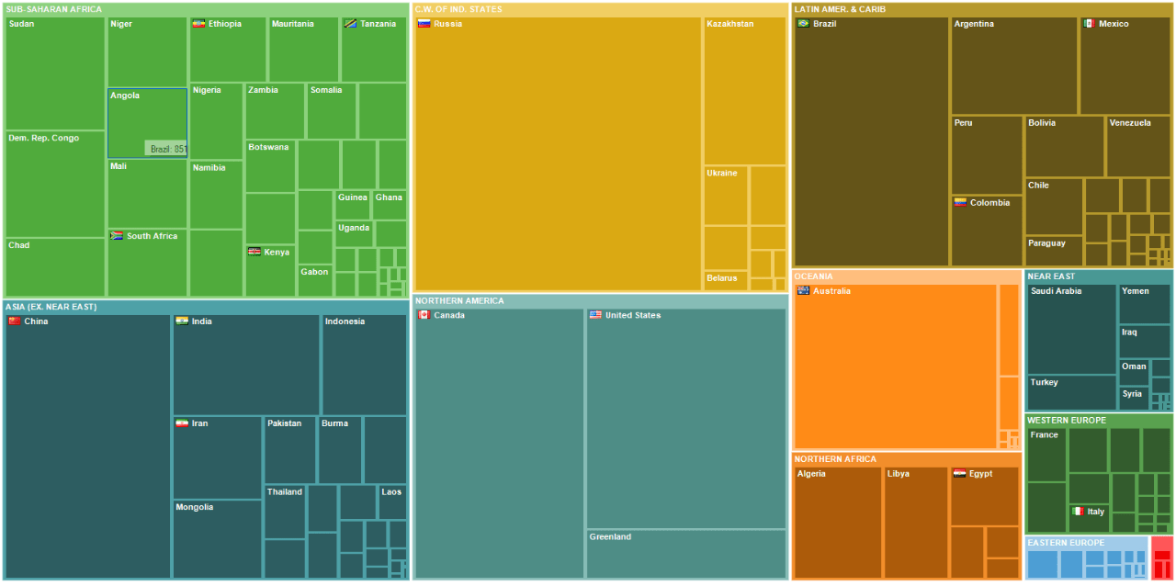Click the China flag icon

[14, 321]
